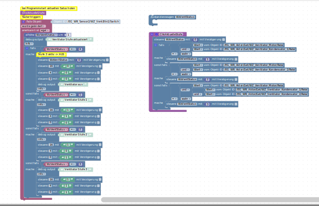Screen dimensions: 319x206
Task: Select 'bei Programmstart aktuellen Satus holen' comment
Action: (49, 9)
